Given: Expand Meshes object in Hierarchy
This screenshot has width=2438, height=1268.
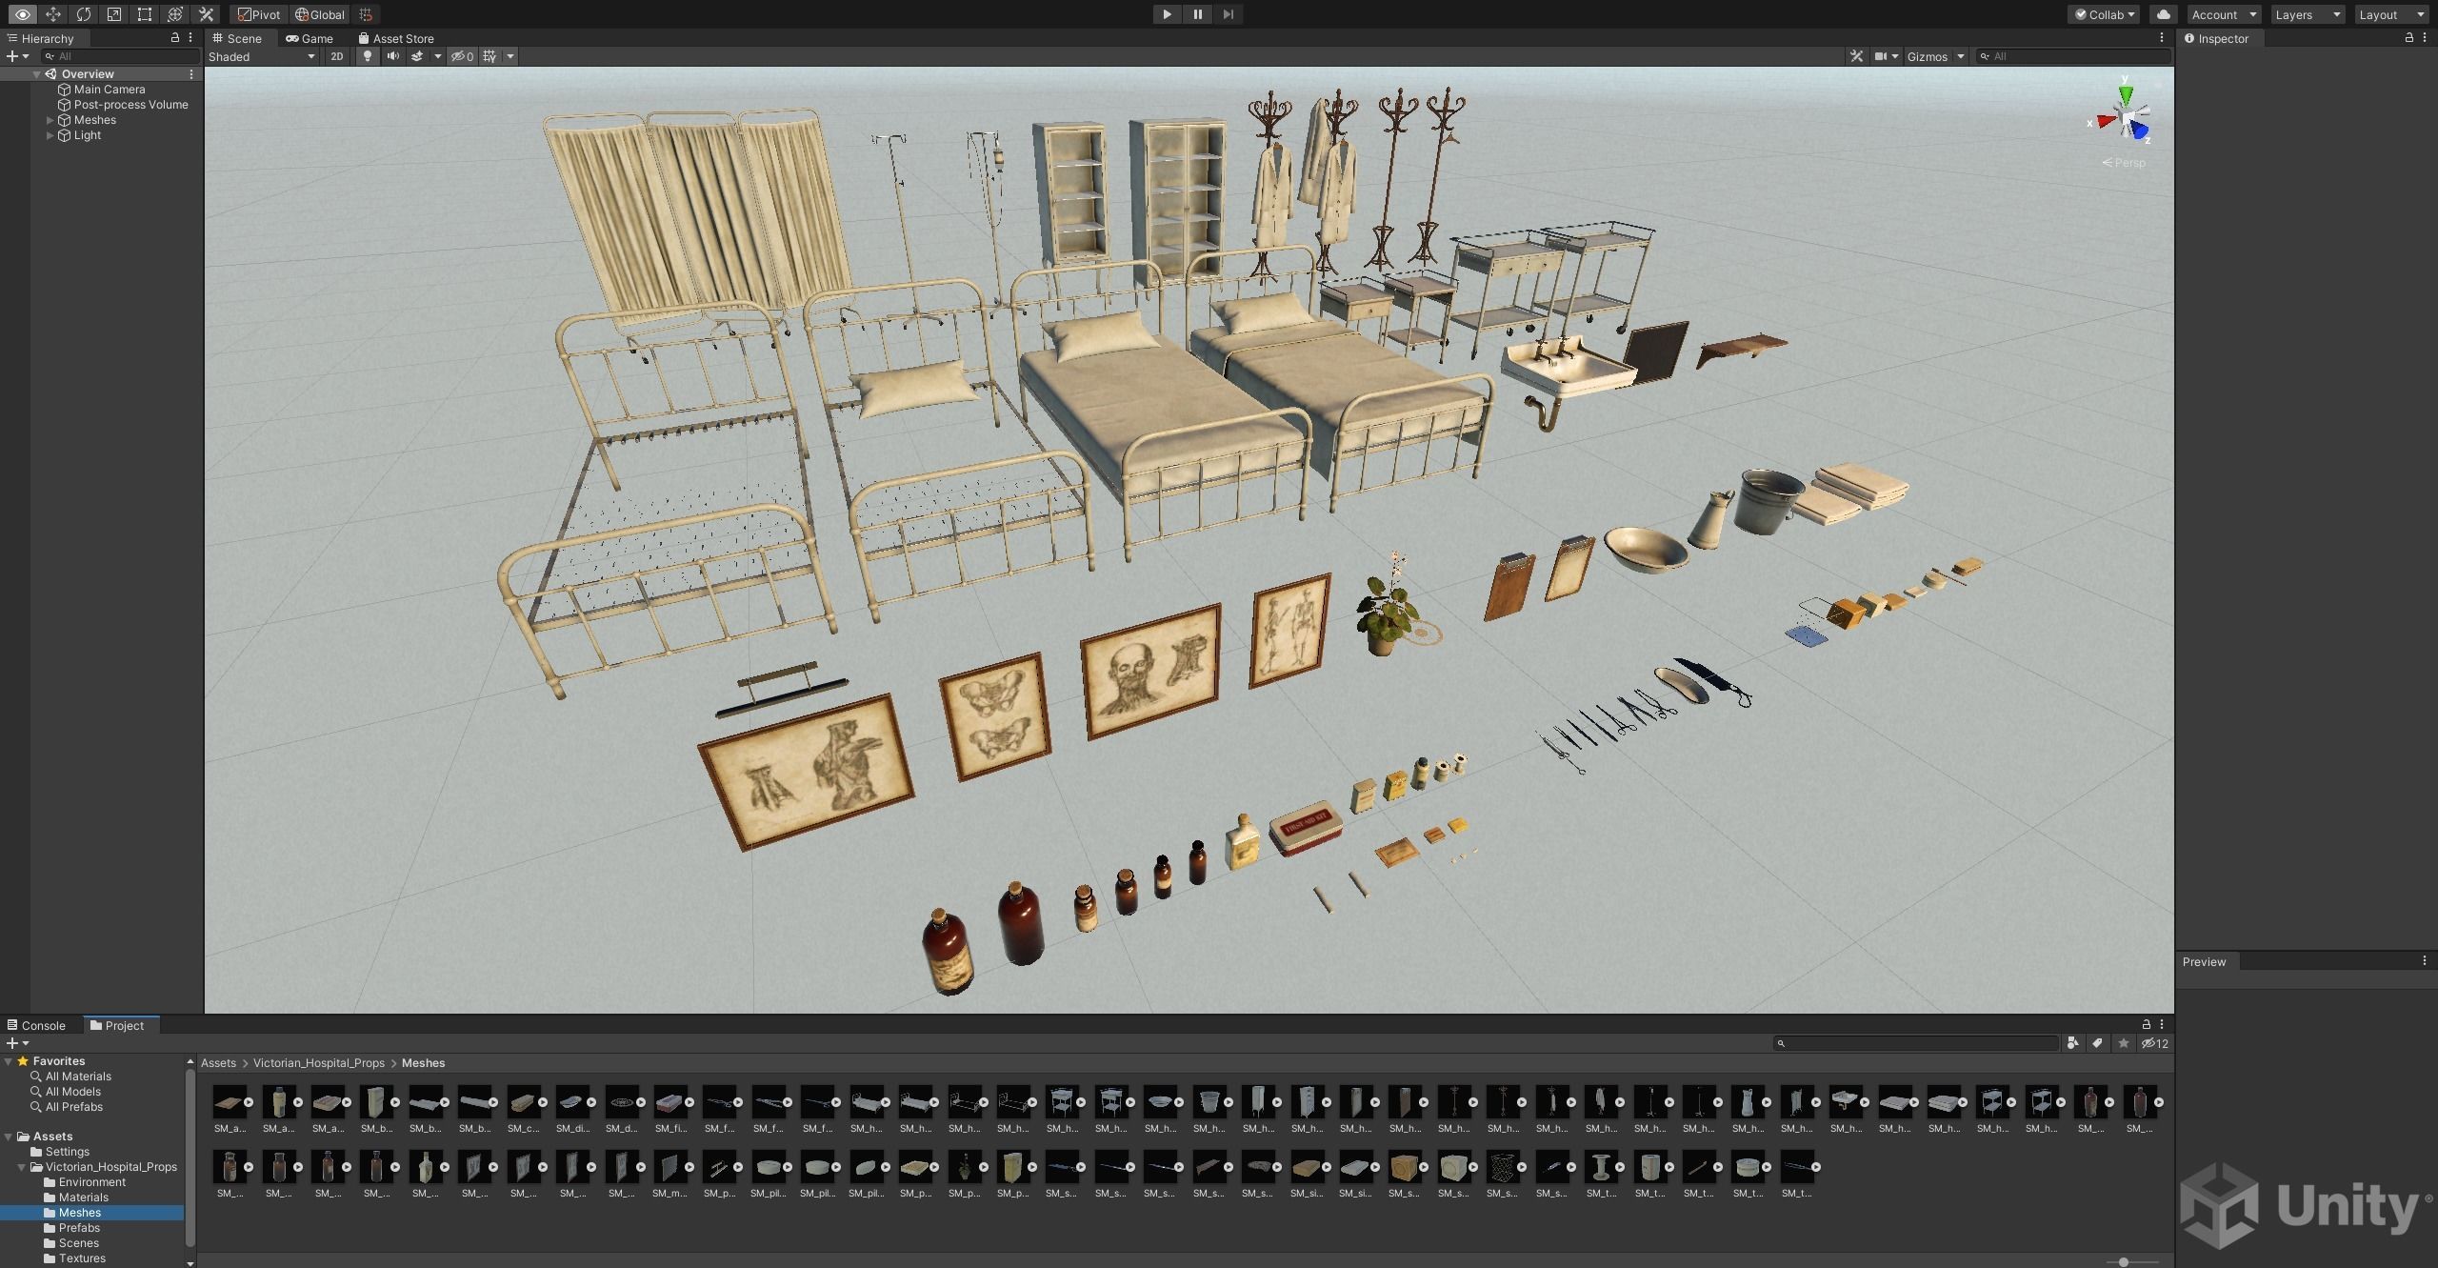Looking at the screenshot, I should pos(50,120).
